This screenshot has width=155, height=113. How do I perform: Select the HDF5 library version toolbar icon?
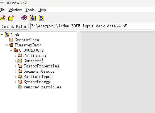tap(41, 18)
